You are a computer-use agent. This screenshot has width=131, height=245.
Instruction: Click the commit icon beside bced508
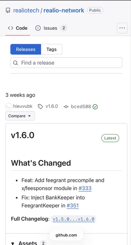point(66,107)
